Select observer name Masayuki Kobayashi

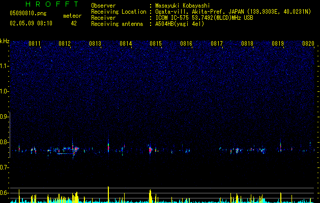pos(183,6)
